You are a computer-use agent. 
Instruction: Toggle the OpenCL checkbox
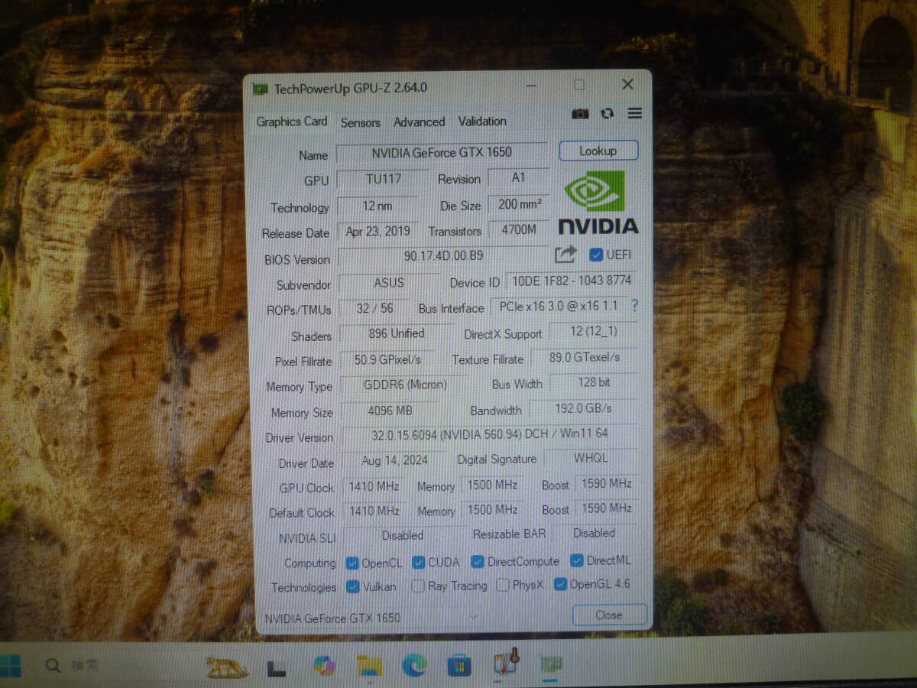point(352,563)
